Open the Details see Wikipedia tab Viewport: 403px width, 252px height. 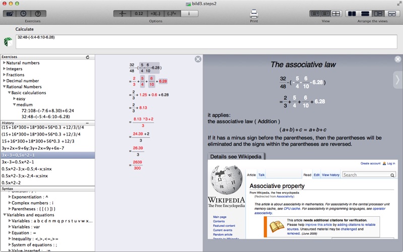(x=236, y=157)
